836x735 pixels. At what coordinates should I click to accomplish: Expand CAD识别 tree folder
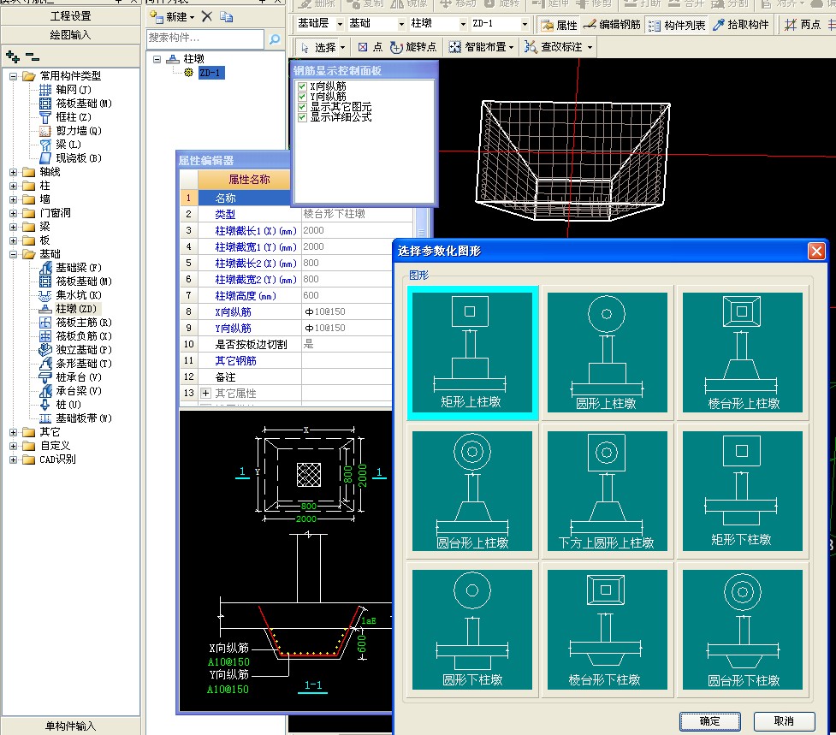[x=14, y=459]
